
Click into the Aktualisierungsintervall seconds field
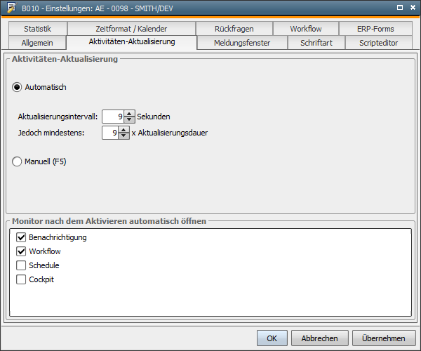(112, 117)
